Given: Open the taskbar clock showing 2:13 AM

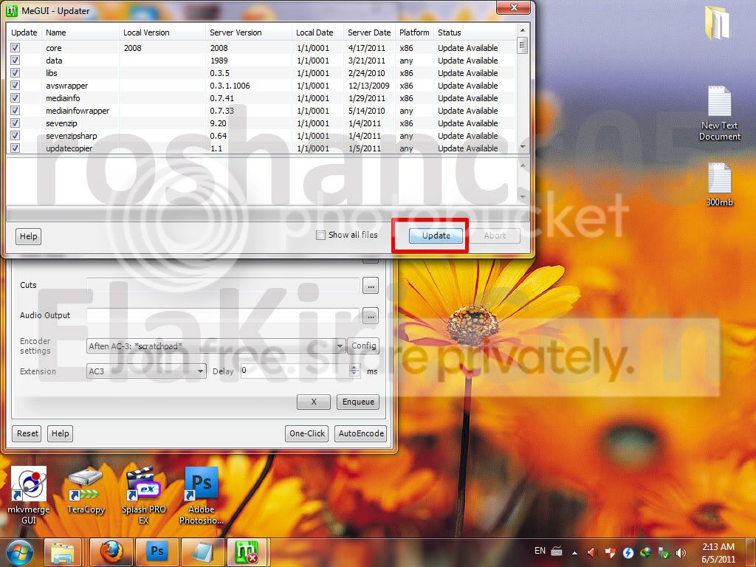Looking at the screenshot, I should [x=718, y=552].
